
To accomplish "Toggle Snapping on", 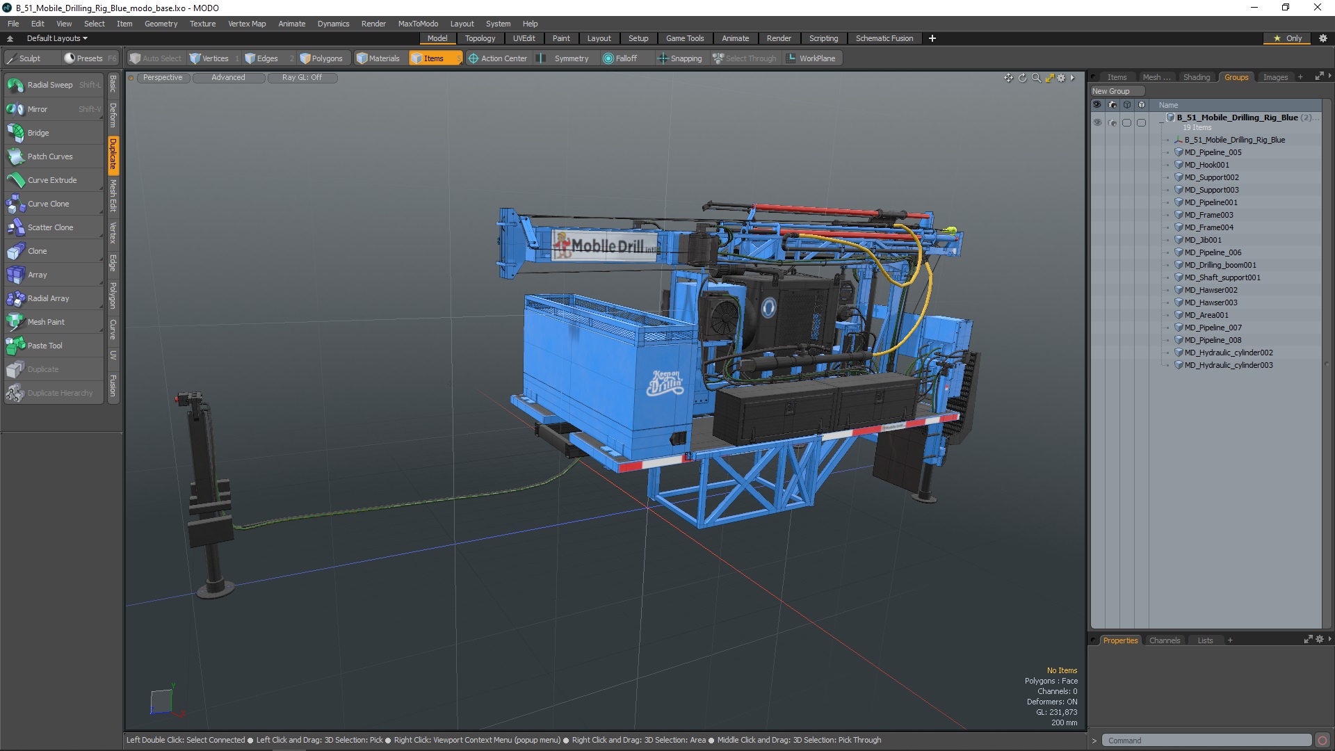I will pos(680,58).
